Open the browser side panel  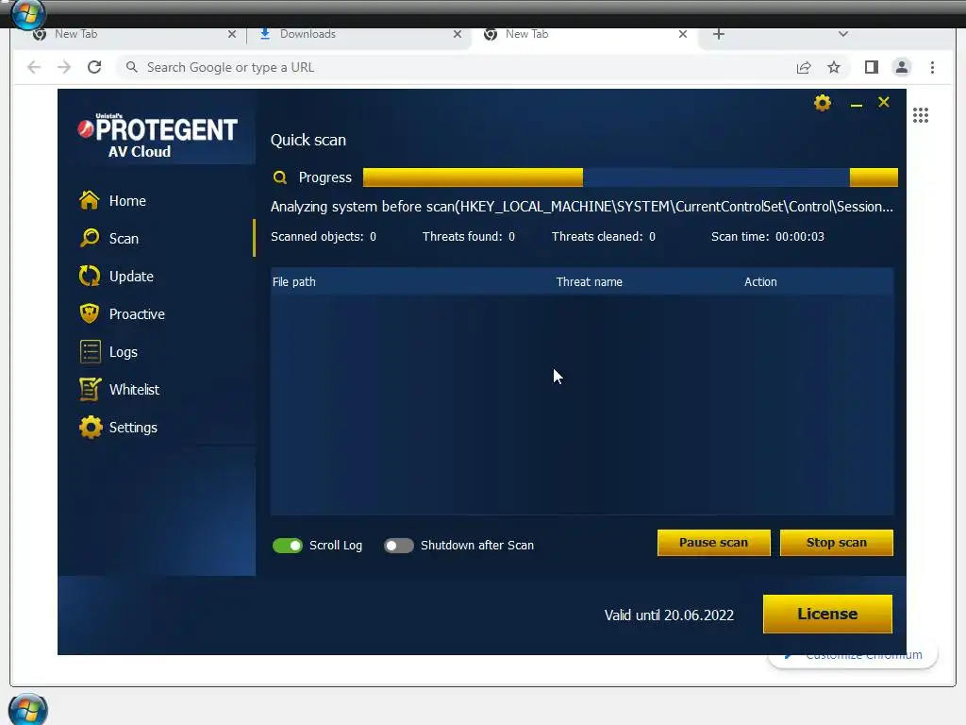871,67
